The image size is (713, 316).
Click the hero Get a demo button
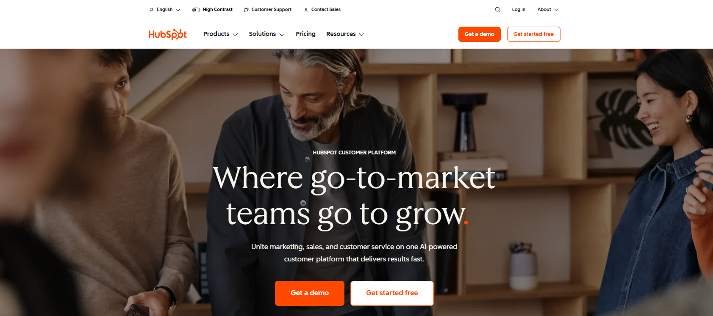pyautogui.click(x=310, y=293)
